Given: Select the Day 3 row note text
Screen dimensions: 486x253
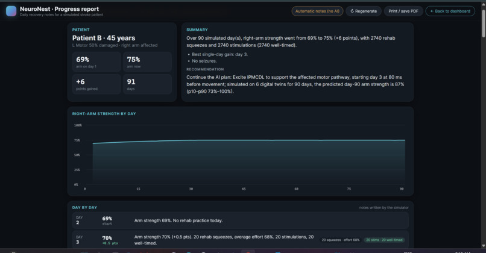Looking at the screenshot, I should click(224, 240).
